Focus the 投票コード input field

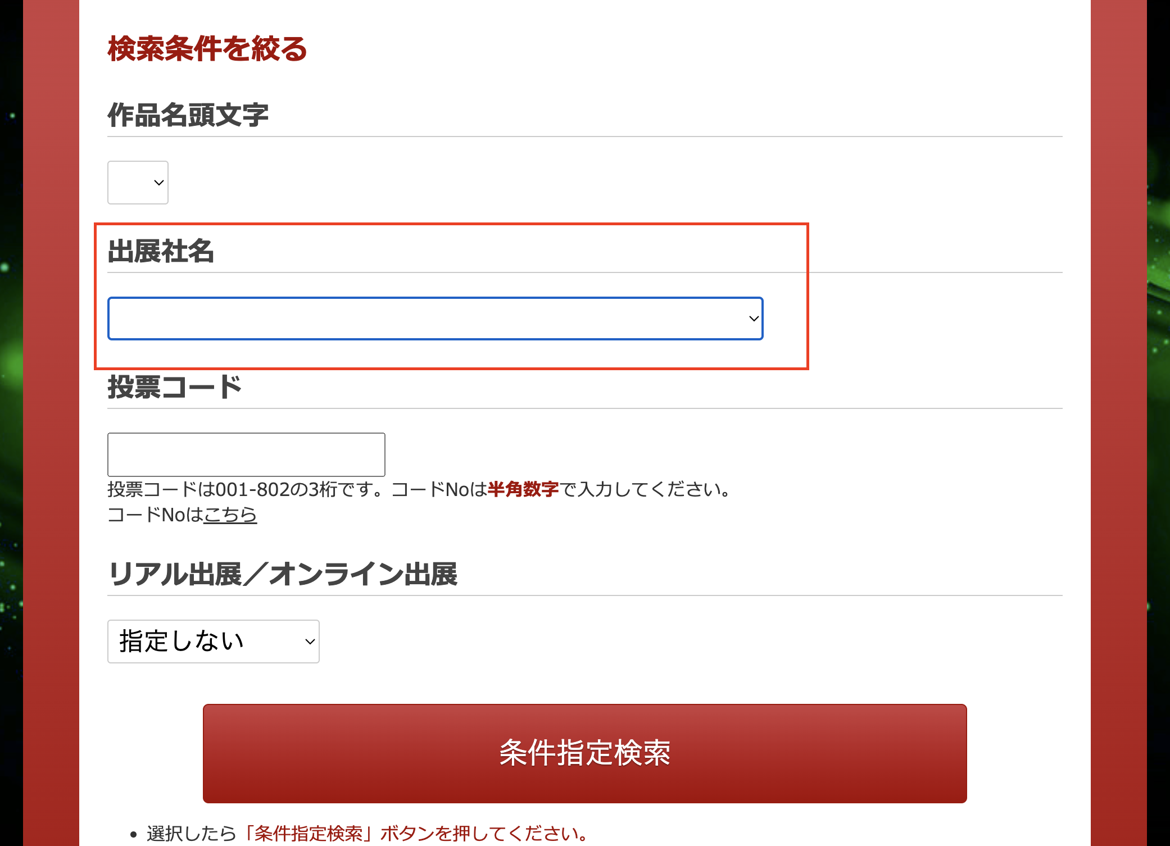(x=246, y=454)
